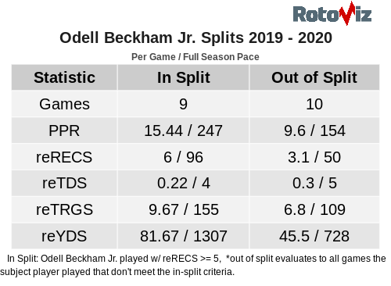Viewport: 391px width, 286px height.
Task: Click the reRECS row label
Action: pos(64,157)
